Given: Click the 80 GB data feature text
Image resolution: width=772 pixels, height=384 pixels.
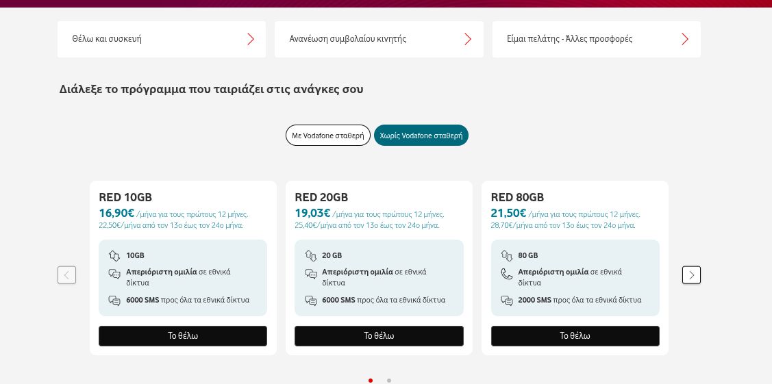Looking at the screenshot, I should click(527, 256).
